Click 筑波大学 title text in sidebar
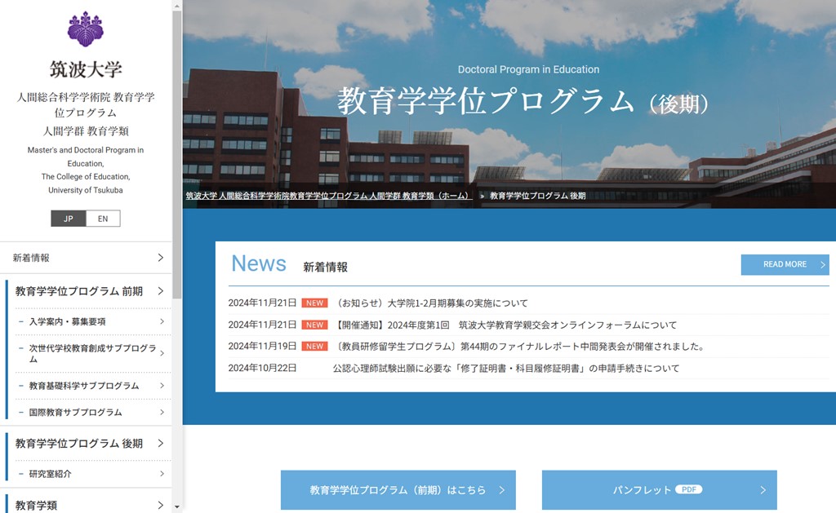The height and width of the screenshot is (513, 836). tap(86, 69)
